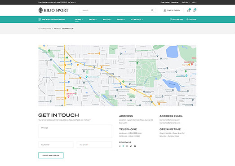235x166 pixels.
Task: Focus the Your Name input field
Action: 56,145
